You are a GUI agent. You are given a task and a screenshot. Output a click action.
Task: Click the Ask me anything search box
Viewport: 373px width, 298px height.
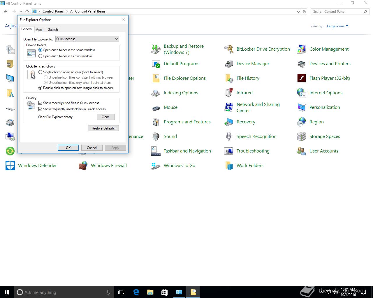64,292
